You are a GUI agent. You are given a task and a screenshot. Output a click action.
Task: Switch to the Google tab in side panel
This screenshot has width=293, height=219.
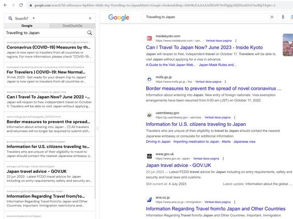pos(27,26)
